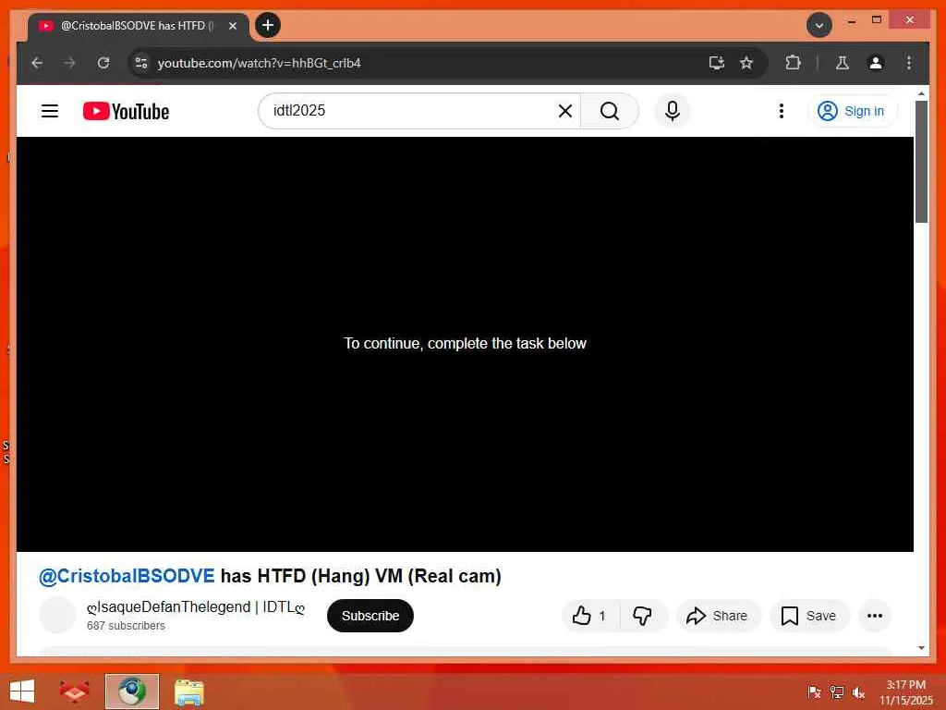The width and height of the screenshot is (946, 710).
Task: Run the search with the magnifier button
Action: pos(610,111)
